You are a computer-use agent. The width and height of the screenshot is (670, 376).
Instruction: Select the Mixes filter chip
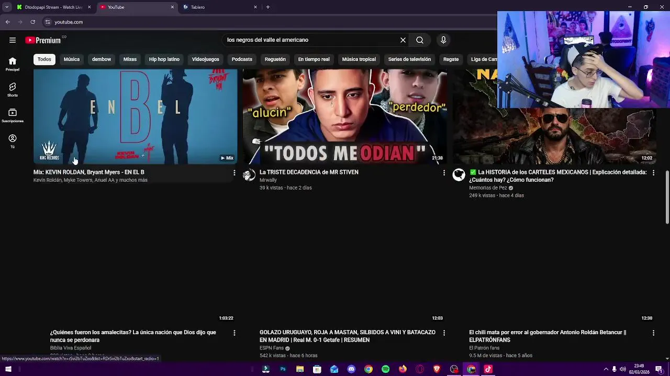pyautogui.click(x=130, y=60)
